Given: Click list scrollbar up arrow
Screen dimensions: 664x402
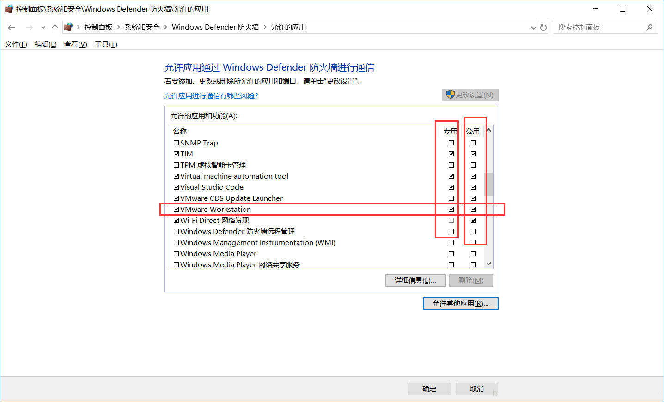Looking at the screenshot, I should coord(489,130).
